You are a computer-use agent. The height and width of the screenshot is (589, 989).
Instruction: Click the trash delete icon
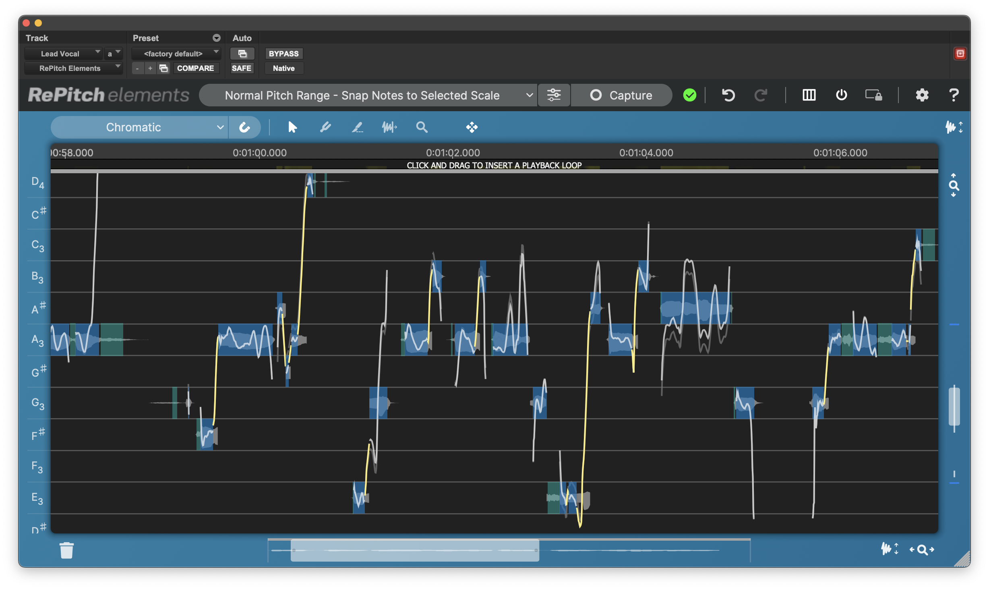66,550
